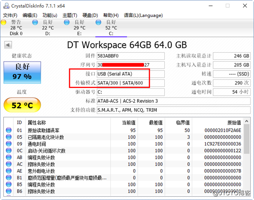254x200 pixels.
Task: Click rotation rate field ---- (SSD)
Action: point(231,74)
